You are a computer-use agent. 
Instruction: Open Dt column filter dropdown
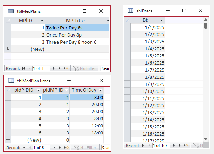(162, 21)
